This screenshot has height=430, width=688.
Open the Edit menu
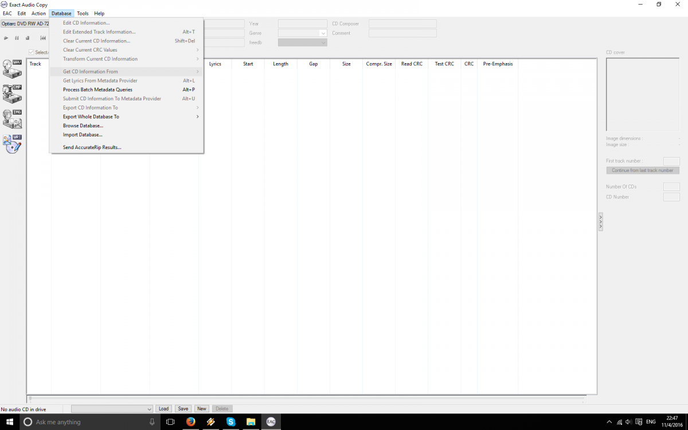[21, 13]
